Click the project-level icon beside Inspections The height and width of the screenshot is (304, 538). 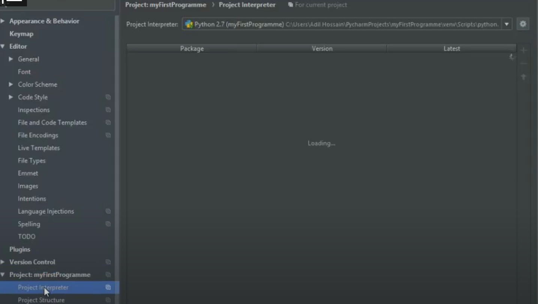point(108,110)
